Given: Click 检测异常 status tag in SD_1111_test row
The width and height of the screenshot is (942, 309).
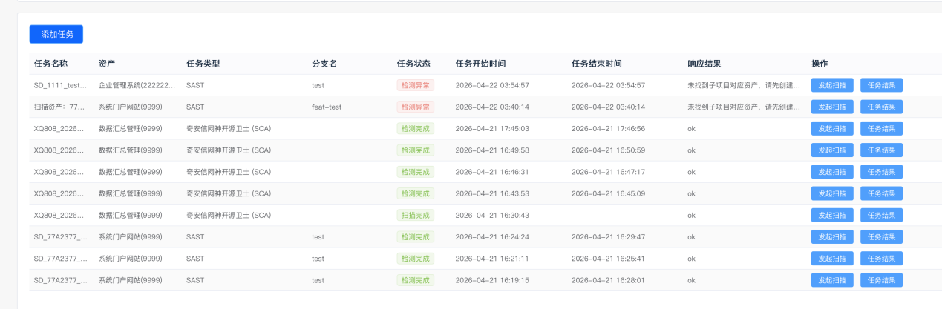Looking at the screenshot, I should (x=416, y=85).
